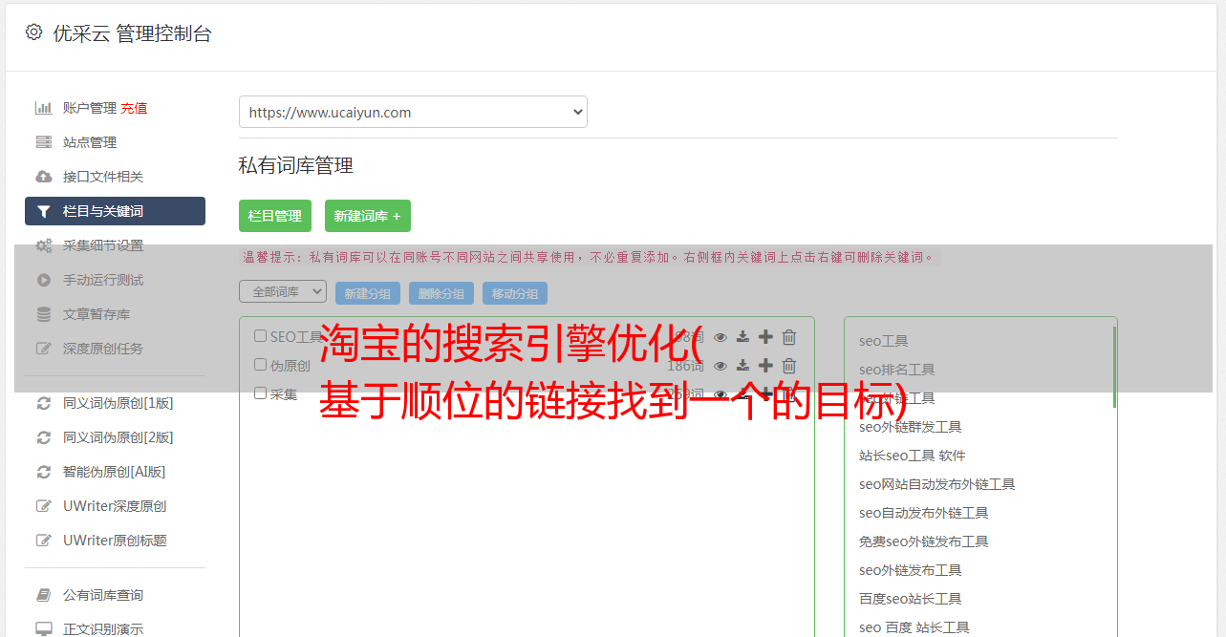Viewport: 1226px width, 637px height.
Task: Click the edit icon beside 深度原创任务
Action: coord(43,349)
